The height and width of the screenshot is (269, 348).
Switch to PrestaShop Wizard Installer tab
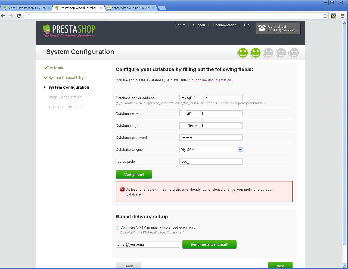[78, 8]
